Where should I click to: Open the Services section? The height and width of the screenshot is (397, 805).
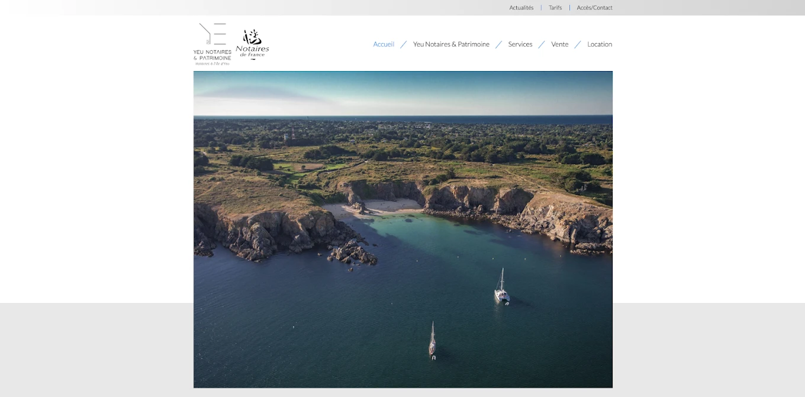520,44
